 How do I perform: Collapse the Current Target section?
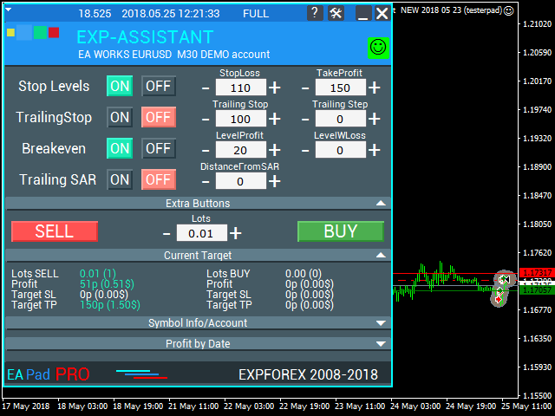[x=381, y=255]
